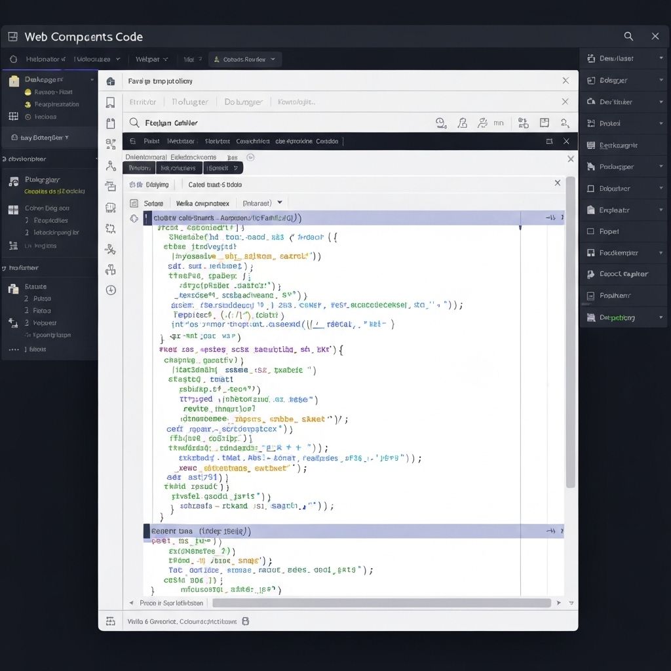Click the yellow folder icon beside Dakeger
The height and width of the screenshot is (671, 671).
pyautogui.click(x=14, y=81)
